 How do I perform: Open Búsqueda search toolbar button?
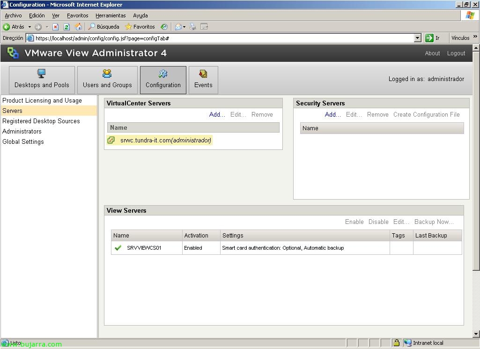(x=103, y=27)
